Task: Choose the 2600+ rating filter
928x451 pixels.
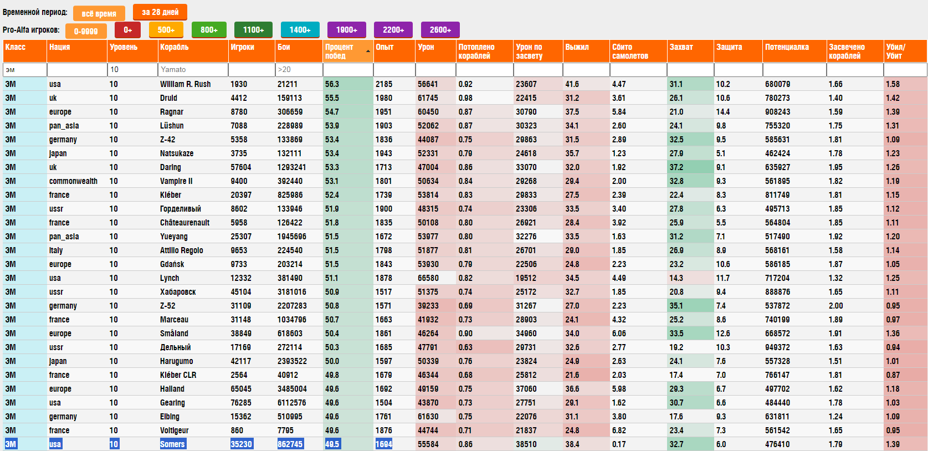Action: click(x=440, y=30)
